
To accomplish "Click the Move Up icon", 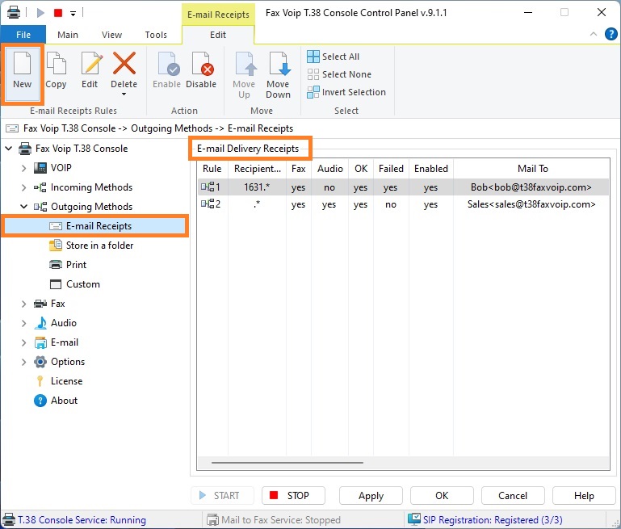I will pyautogui.click(x=246, y=64).
